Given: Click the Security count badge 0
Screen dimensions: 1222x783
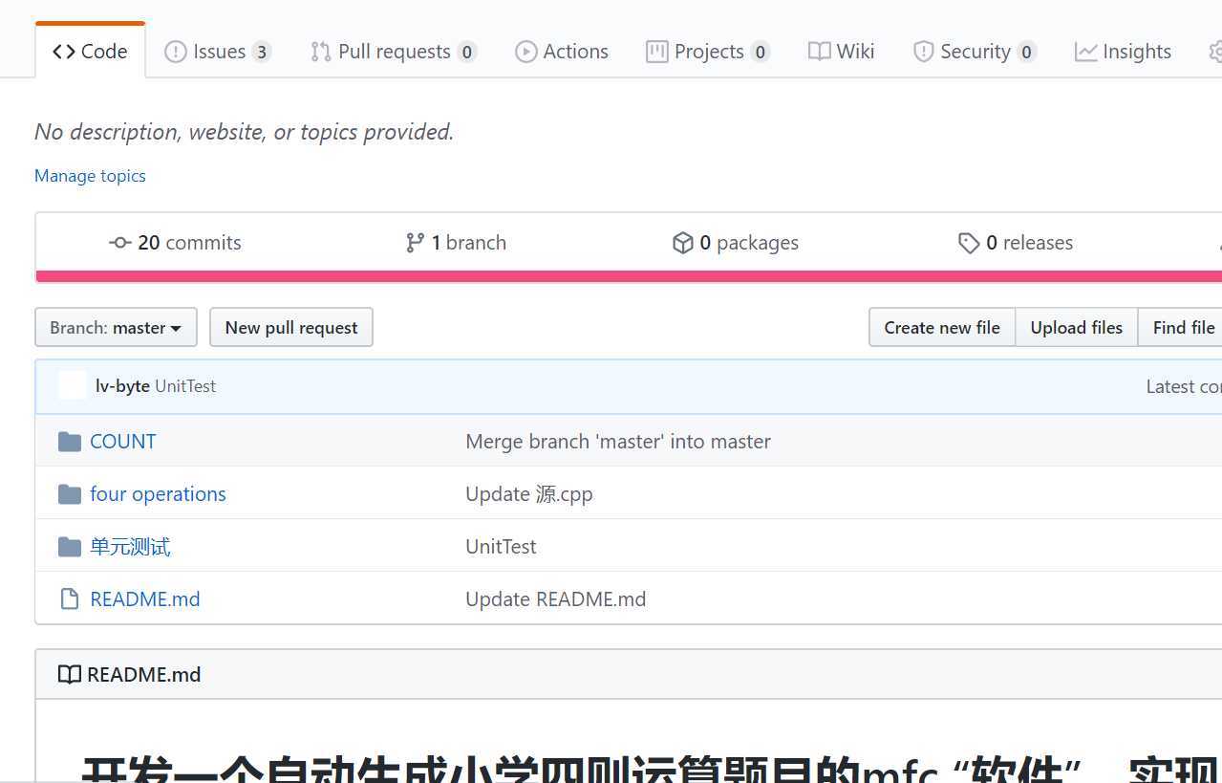Looking at the screenshot, I should (1026, 52).
